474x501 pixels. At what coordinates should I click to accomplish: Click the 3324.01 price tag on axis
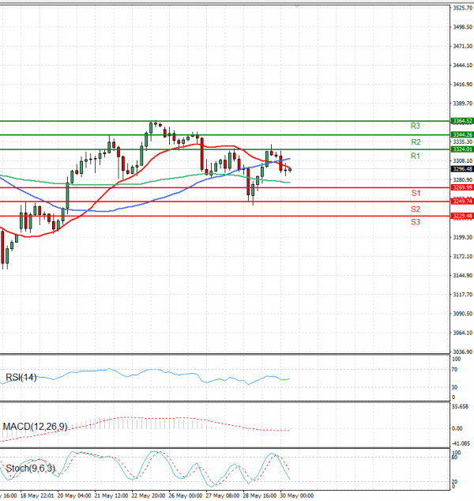click(462, 149)
